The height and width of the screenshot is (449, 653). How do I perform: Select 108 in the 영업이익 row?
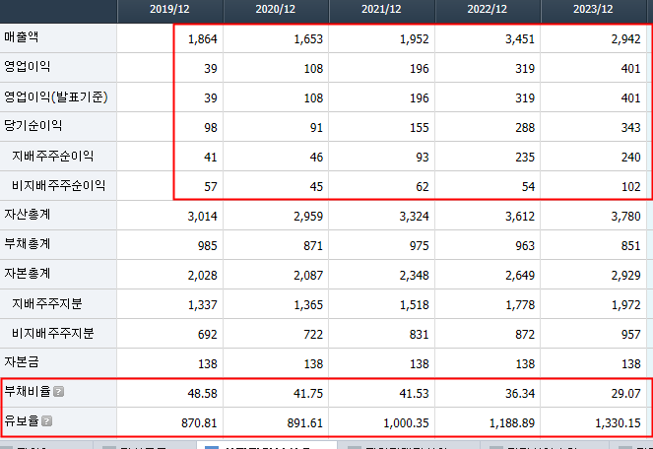point(313,69)
